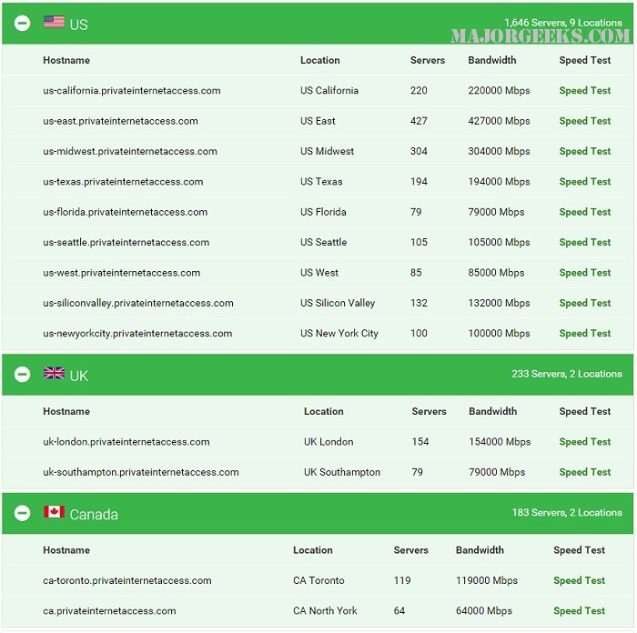Collapse the UK server section
Screen dimensions: 637x633
coord(23,375)
